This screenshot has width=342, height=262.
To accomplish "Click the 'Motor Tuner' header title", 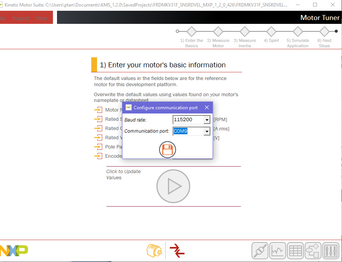I will 320,18.
